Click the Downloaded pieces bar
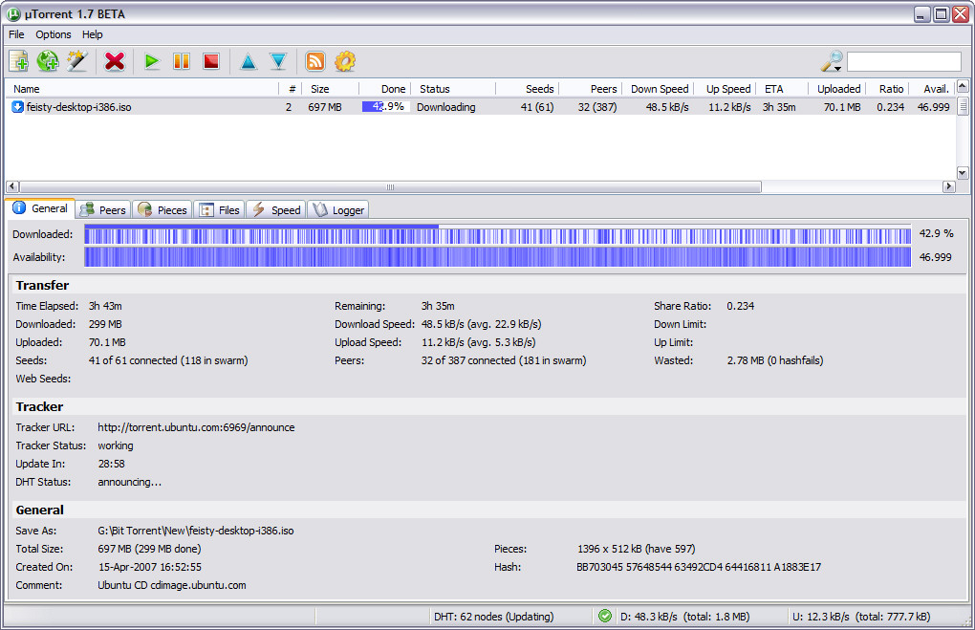975x630 pixels. [497, 235]
